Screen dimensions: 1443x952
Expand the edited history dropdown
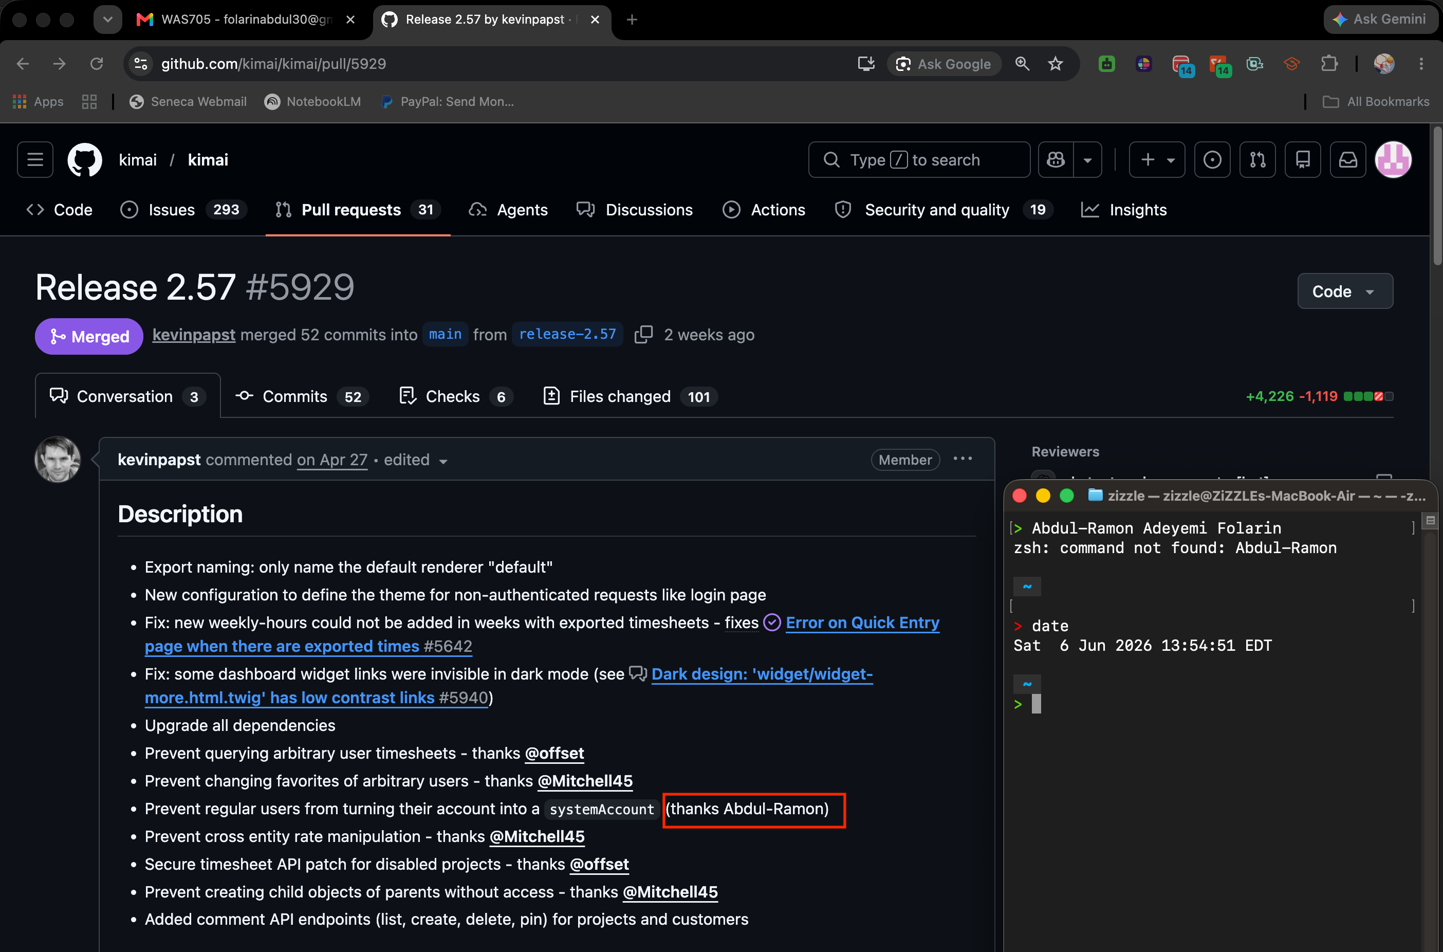[x=416, y=460]
